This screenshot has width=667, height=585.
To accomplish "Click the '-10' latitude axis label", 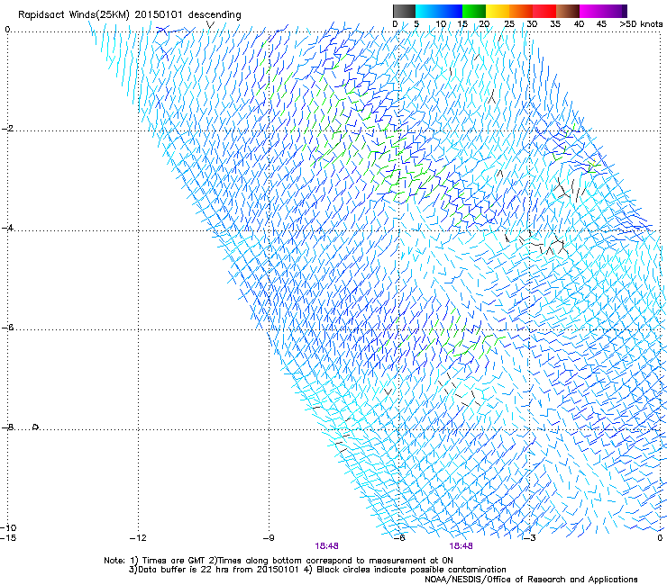I will (8, 528).
